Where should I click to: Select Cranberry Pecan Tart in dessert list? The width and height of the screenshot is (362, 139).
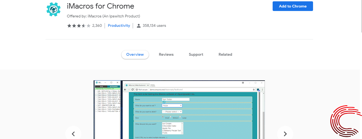(171, 131)
